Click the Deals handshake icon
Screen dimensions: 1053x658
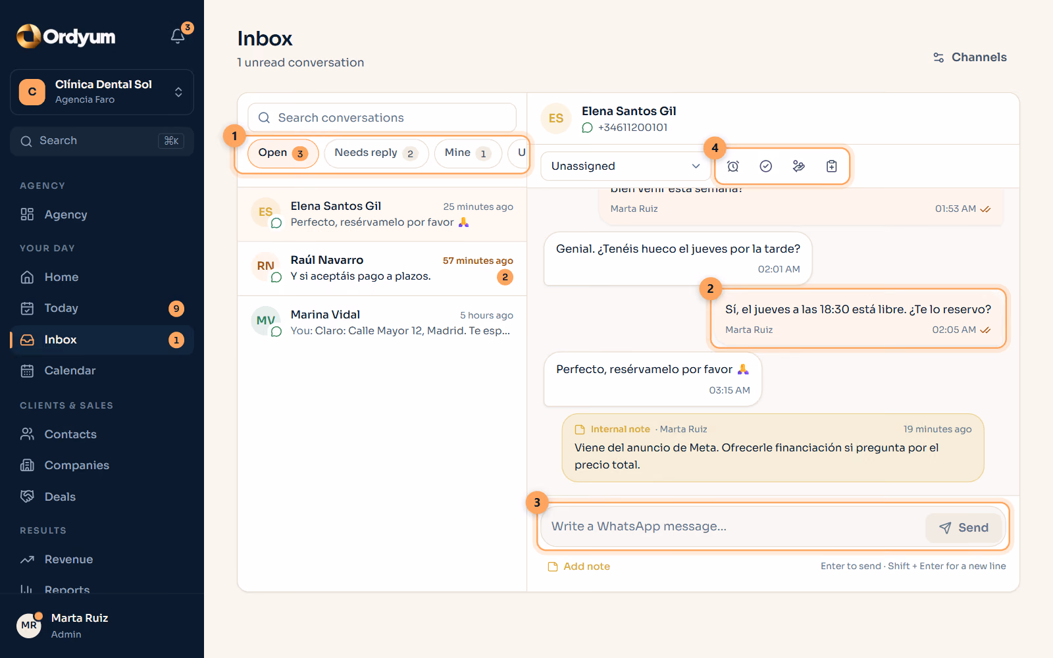[x=27, y=497]
